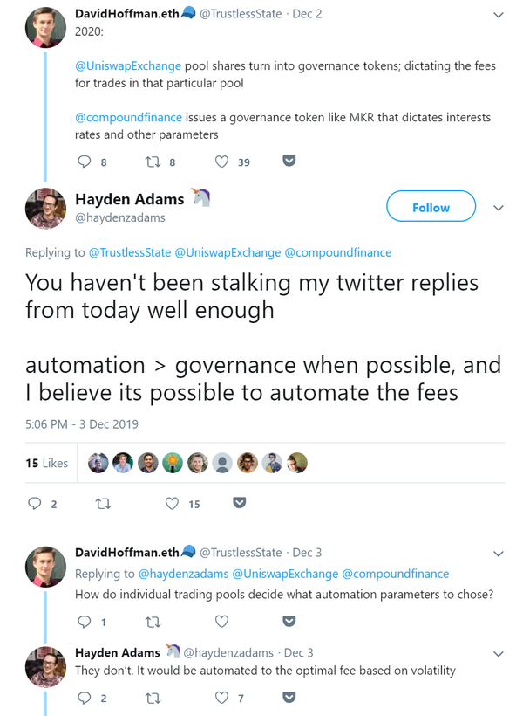Image resolution: width=523 pixels, height=716 pixels.
Task: Expand the chevron menu next to Follow
Action: coord(499,208)
